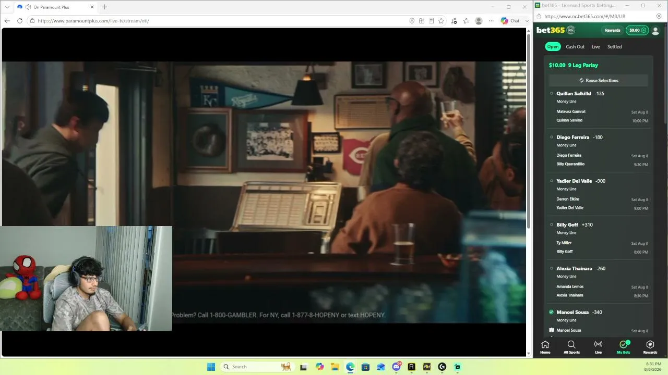The width and height of the screenshot is (668, 375).
Task: Open Rewards in bet365 bottom navigation
Action: 650,347
